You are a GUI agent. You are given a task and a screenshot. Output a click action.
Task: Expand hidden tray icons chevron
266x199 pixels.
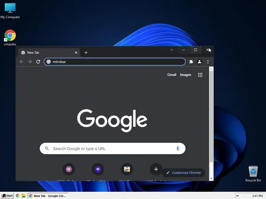pyautogui.click(x=237, y=196)
